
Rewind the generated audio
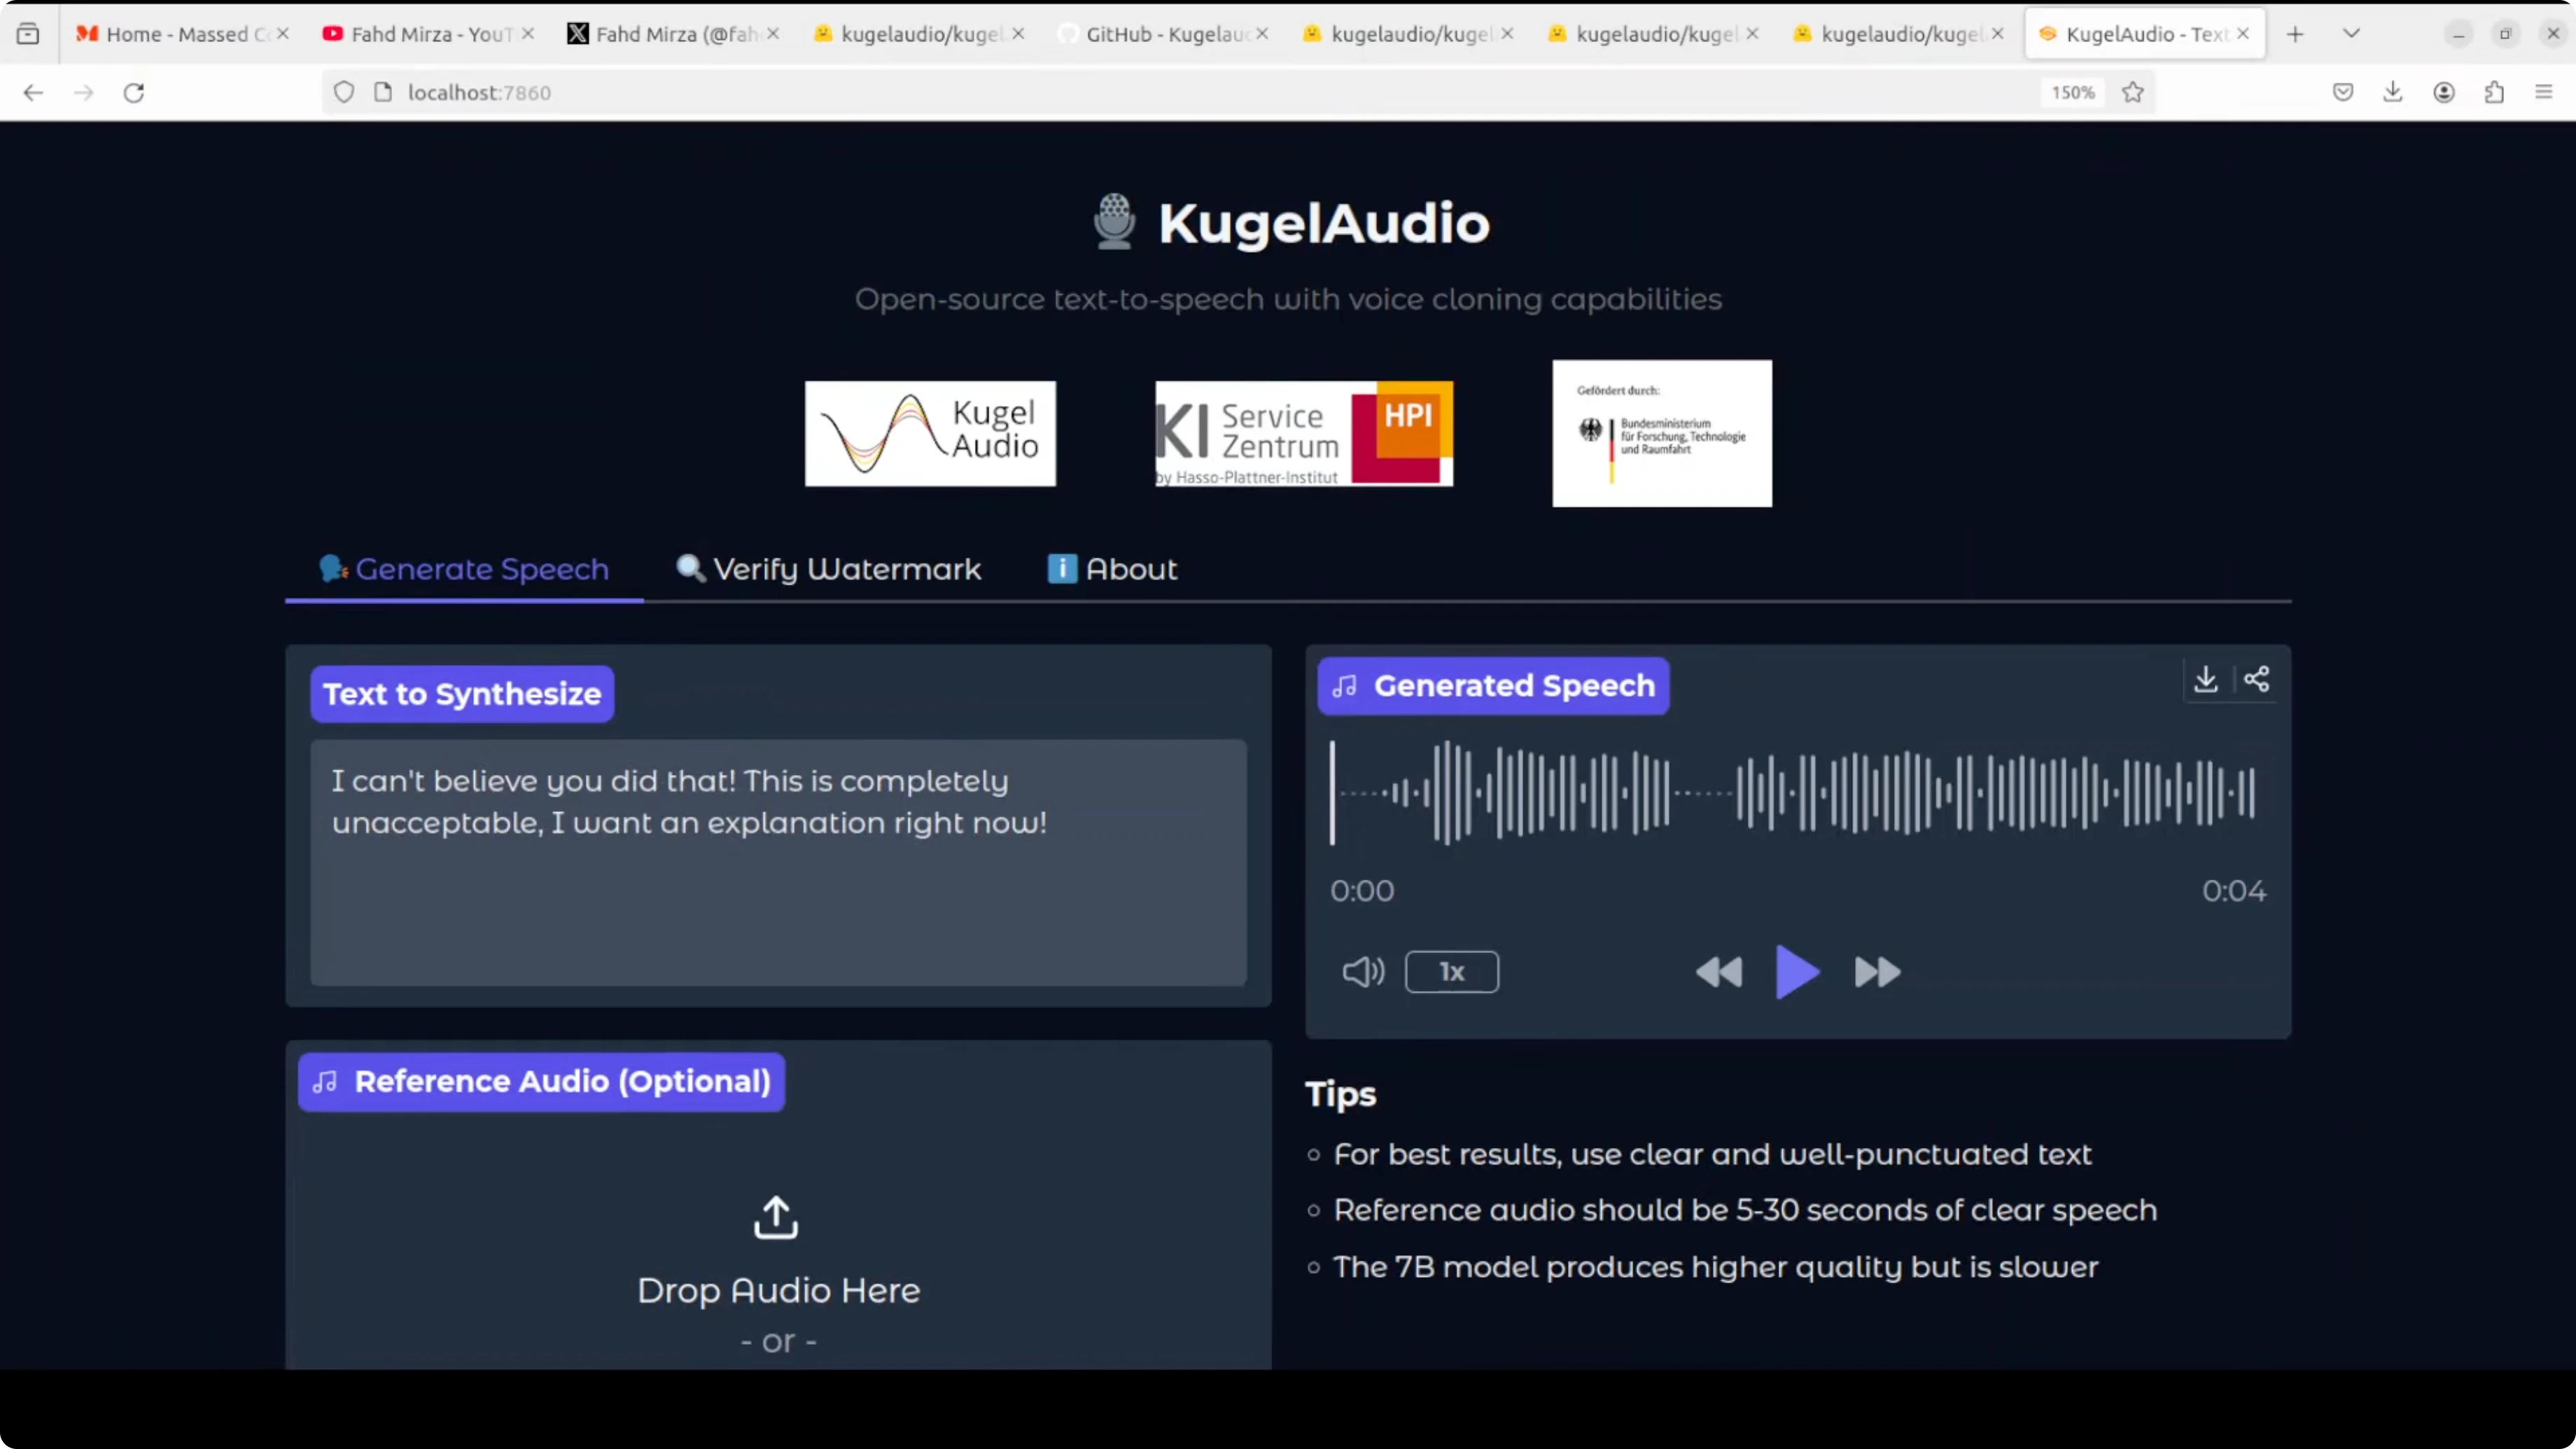click(1719, 972)
